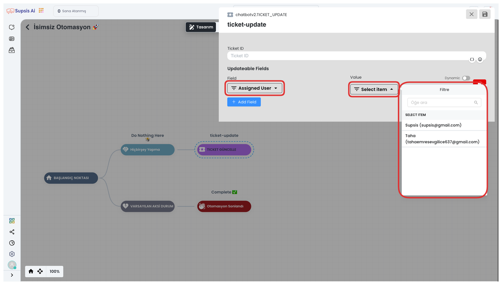The image size is (502, 285).
Task: Click the VARSAYILAN AKSİ DURUM node
Action: coord(148,206)
